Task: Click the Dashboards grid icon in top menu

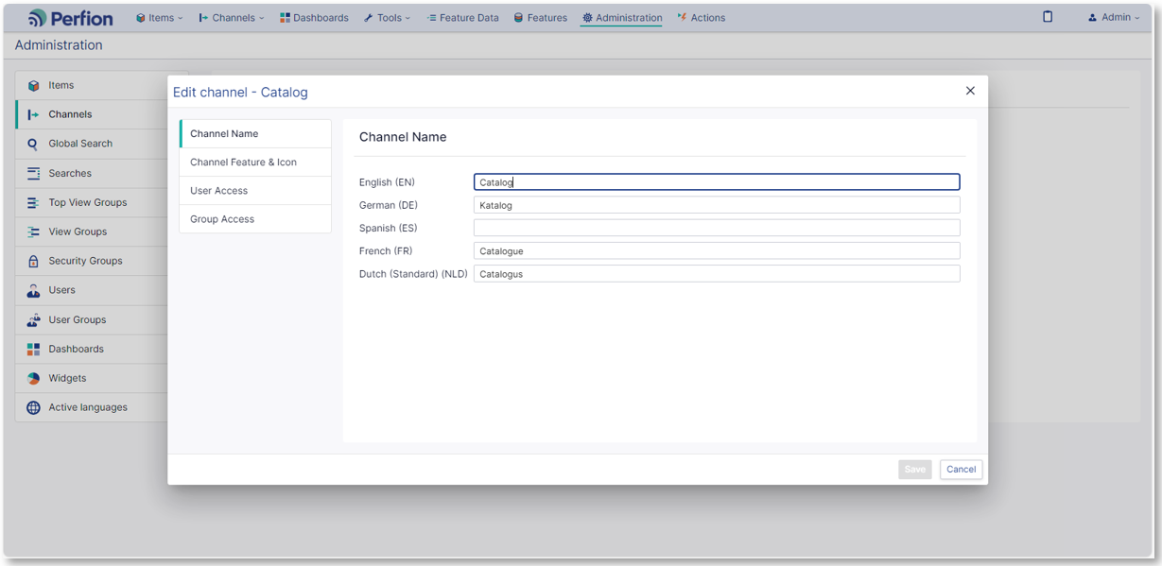Action: 285,18
